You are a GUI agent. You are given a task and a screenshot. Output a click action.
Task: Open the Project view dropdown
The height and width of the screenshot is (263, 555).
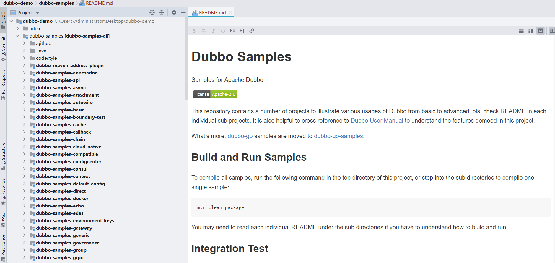(x=38, y=13)
